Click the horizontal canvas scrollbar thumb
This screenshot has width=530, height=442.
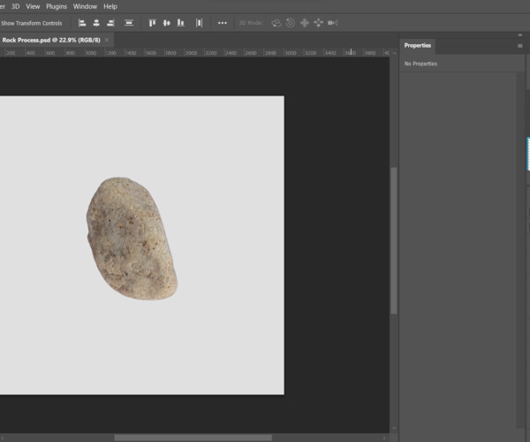click(x=193, y=438)
